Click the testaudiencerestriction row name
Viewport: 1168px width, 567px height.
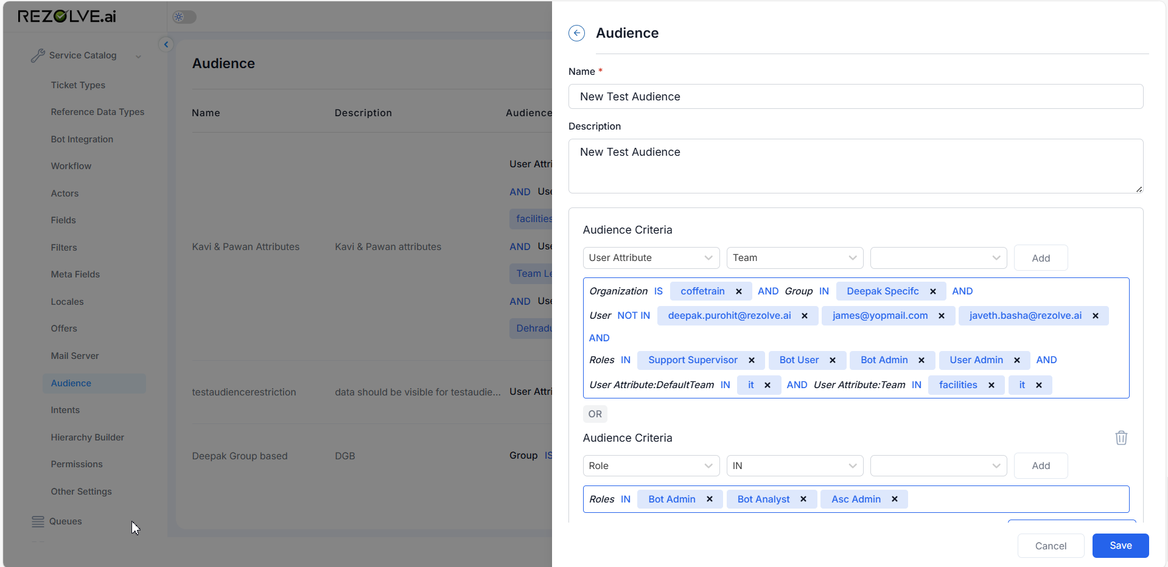click(244, 392)
